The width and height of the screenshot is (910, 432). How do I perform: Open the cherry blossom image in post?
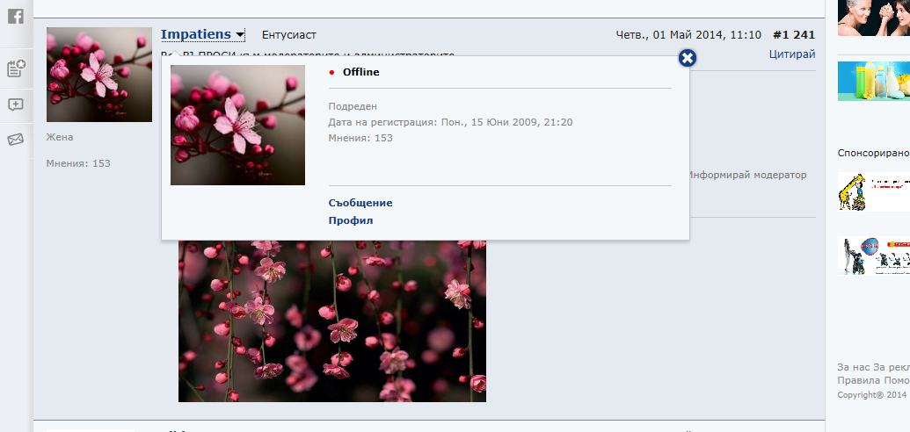tap(331, 321)
